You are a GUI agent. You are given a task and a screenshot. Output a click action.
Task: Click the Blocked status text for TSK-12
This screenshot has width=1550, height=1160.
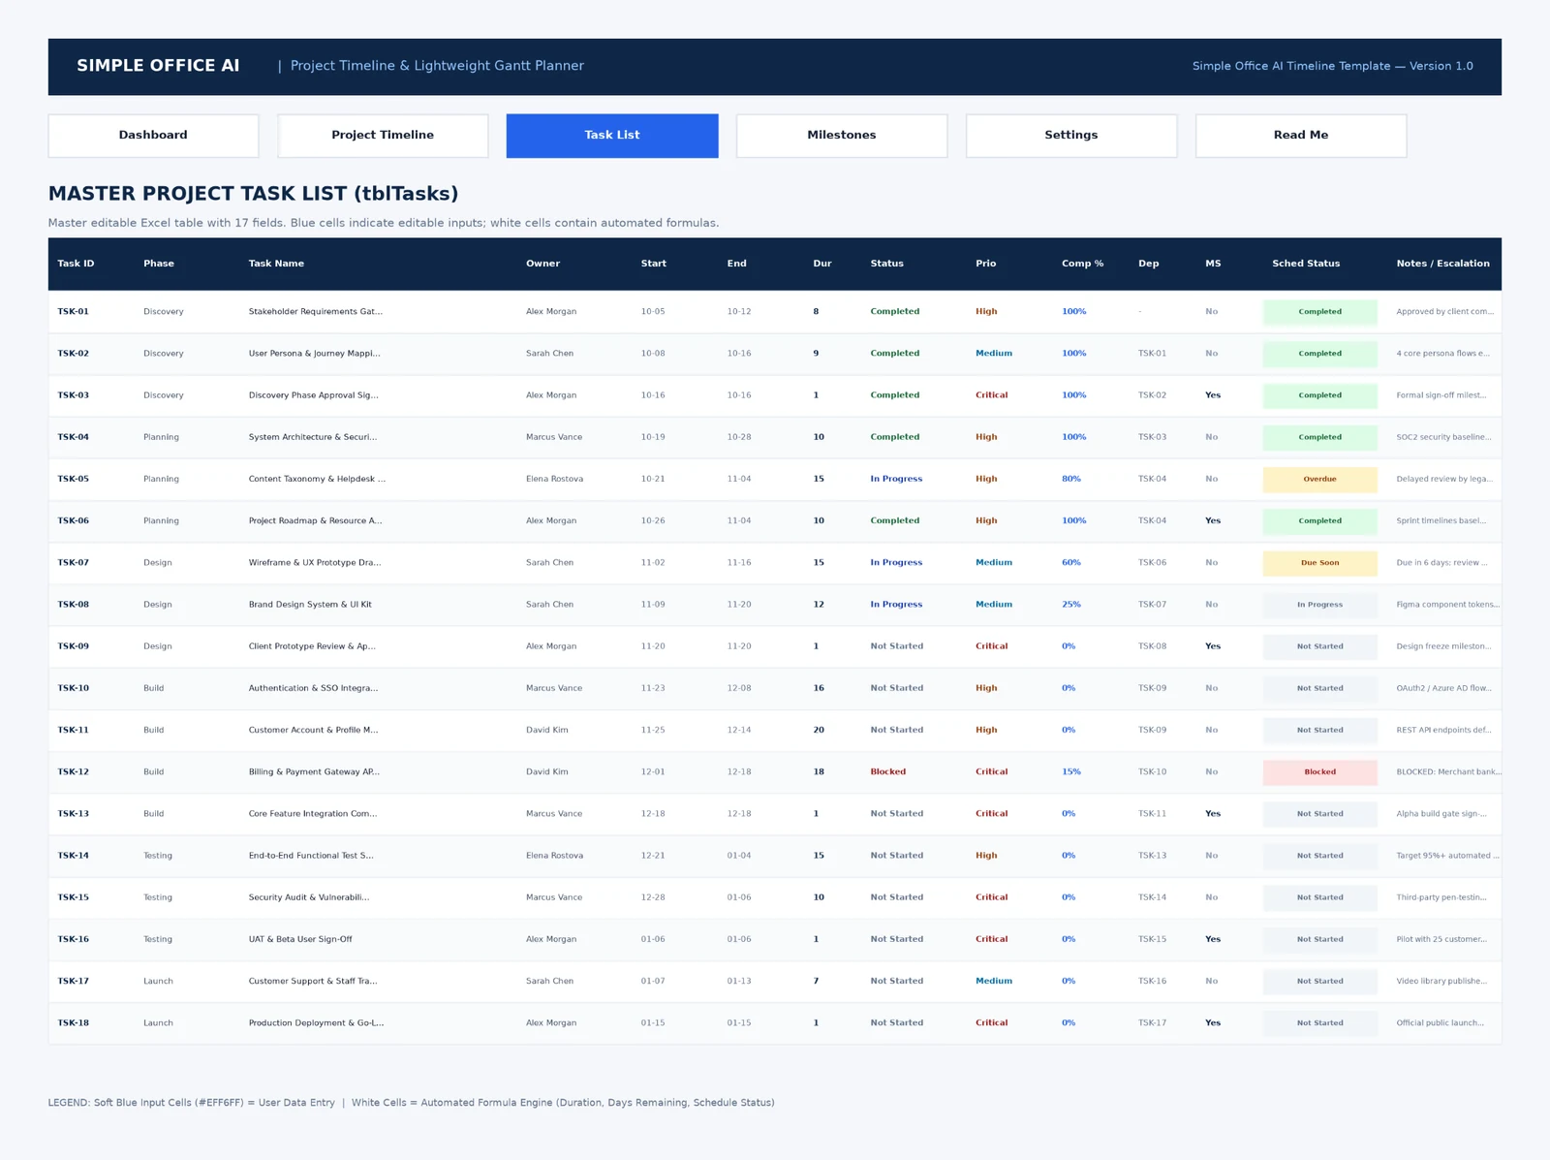tap(888, 772)
